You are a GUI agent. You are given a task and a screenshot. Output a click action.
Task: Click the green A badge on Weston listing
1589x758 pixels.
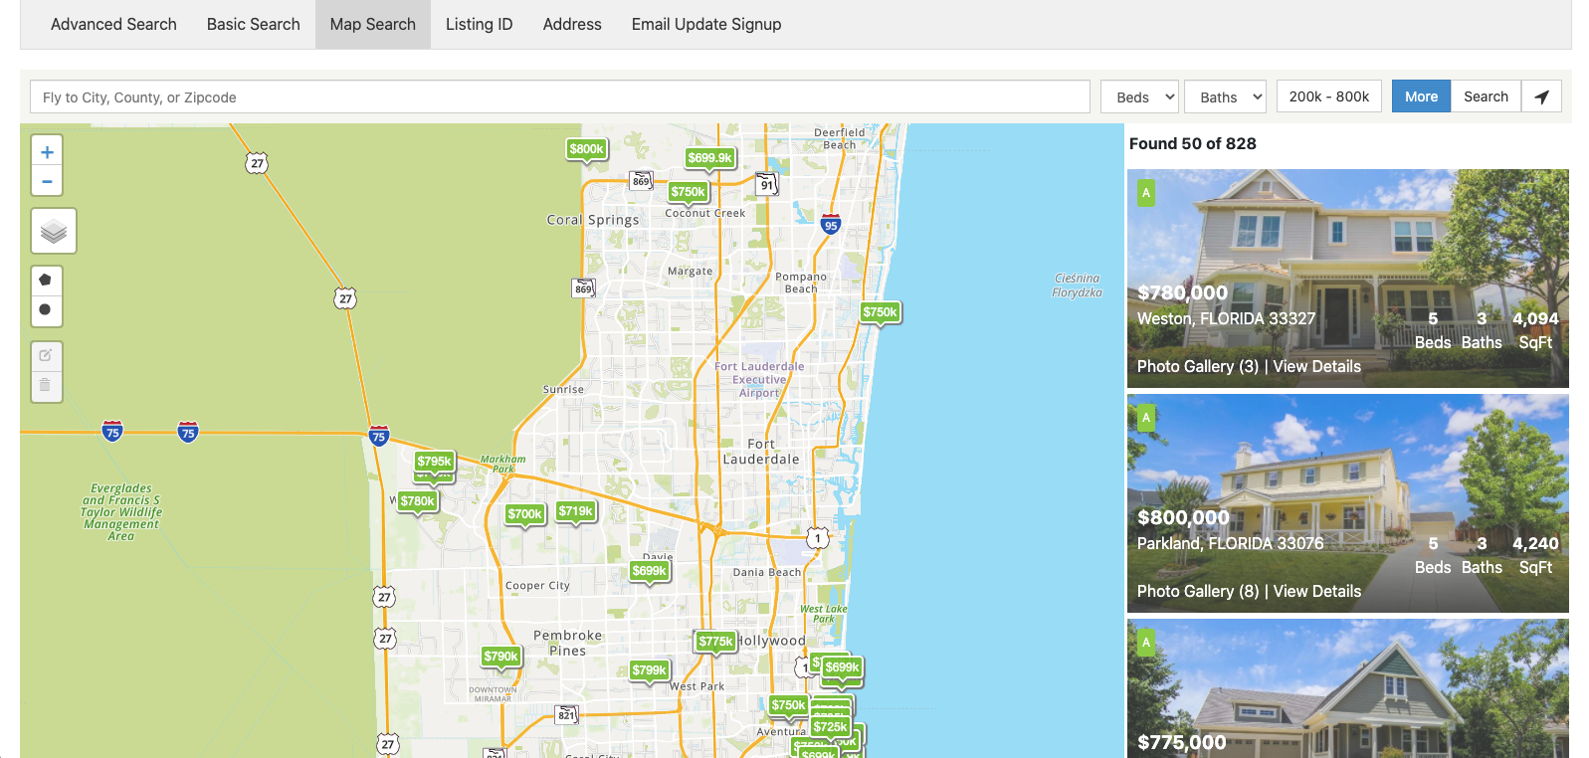(1146, 193)
